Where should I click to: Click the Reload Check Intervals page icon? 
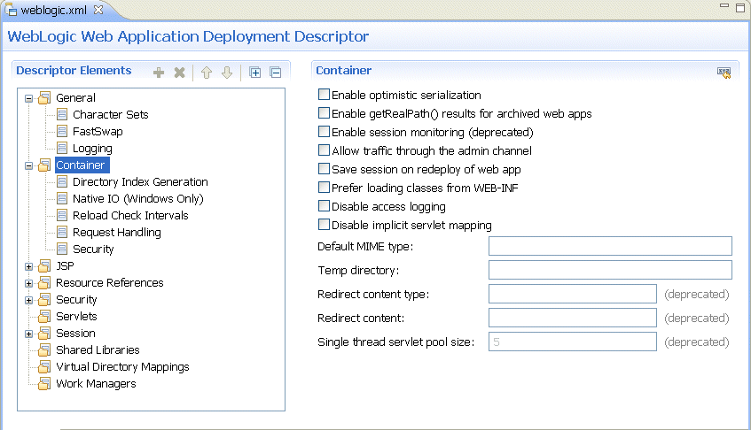point(62,216)
